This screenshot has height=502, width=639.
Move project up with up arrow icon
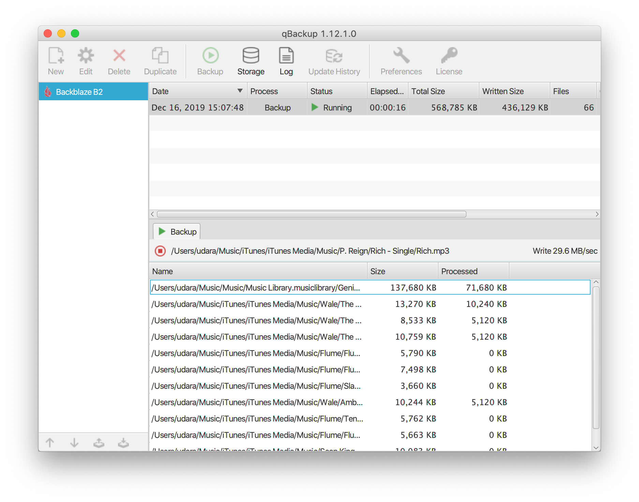(x=50, y=443)
